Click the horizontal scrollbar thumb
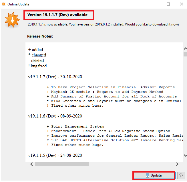The width and height of the screenshot is (187, 182). (62, 164)
